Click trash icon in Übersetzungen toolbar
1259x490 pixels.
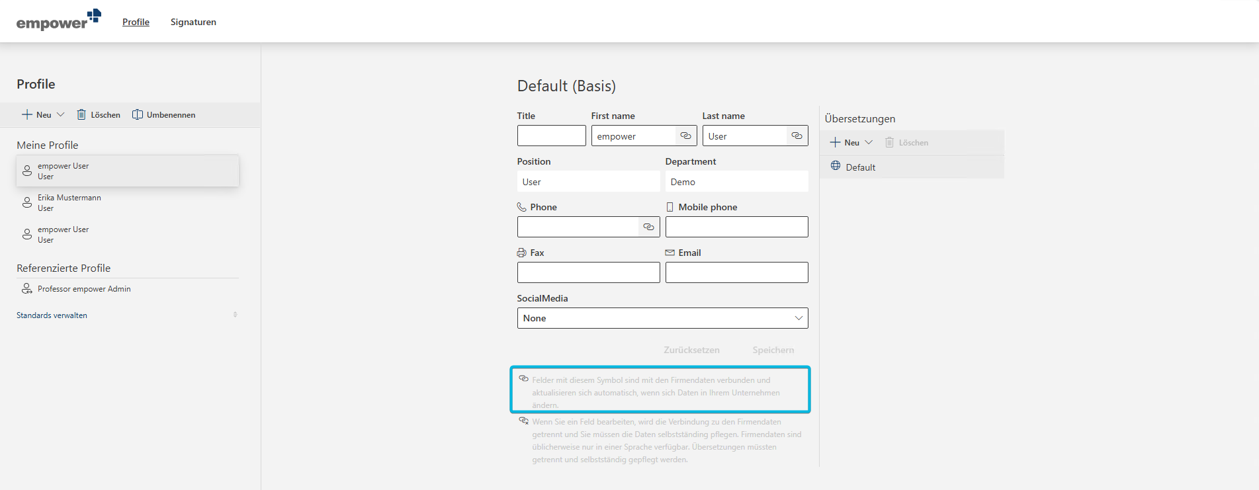[890, 142]
